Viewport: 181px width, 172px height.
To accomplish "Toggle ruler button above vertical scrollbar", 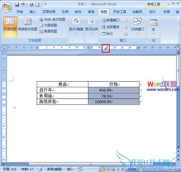I will point(178,49).
